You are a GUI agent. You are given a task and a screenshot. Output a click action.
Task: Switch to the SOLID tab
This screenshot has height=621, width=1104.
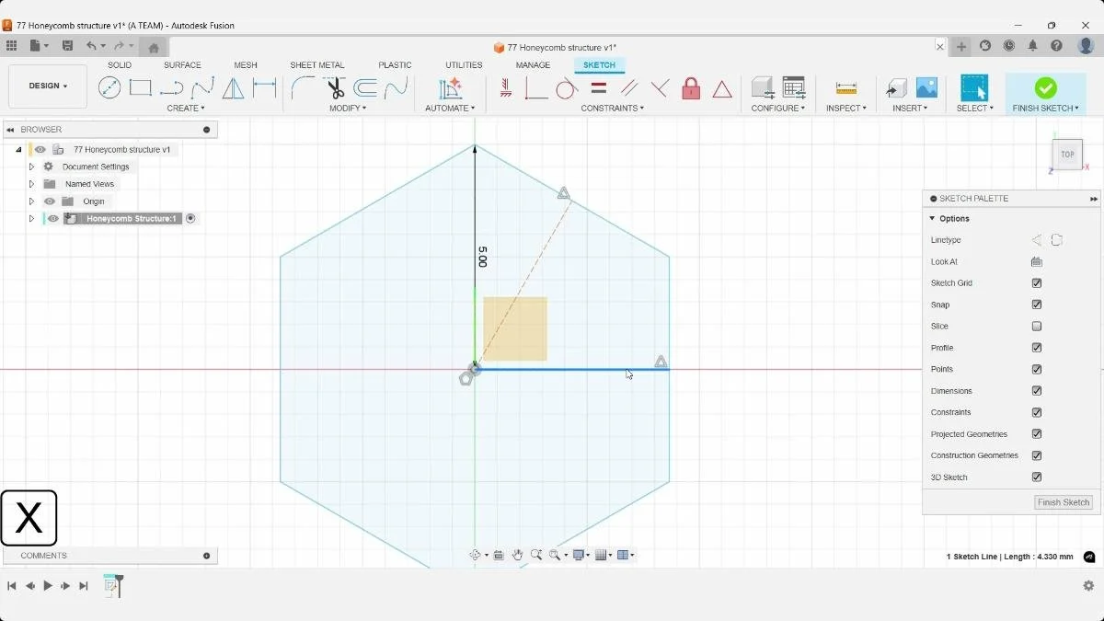120,65
